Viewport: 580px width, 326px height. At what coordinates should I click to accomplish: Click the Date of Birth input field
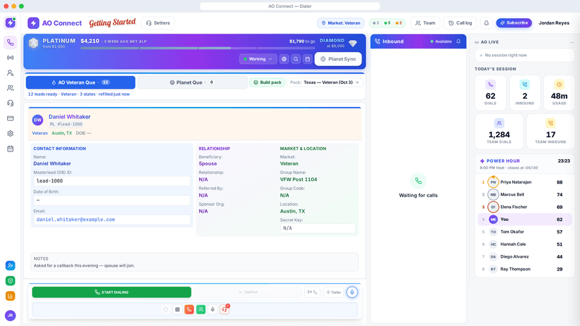(111, 200)
